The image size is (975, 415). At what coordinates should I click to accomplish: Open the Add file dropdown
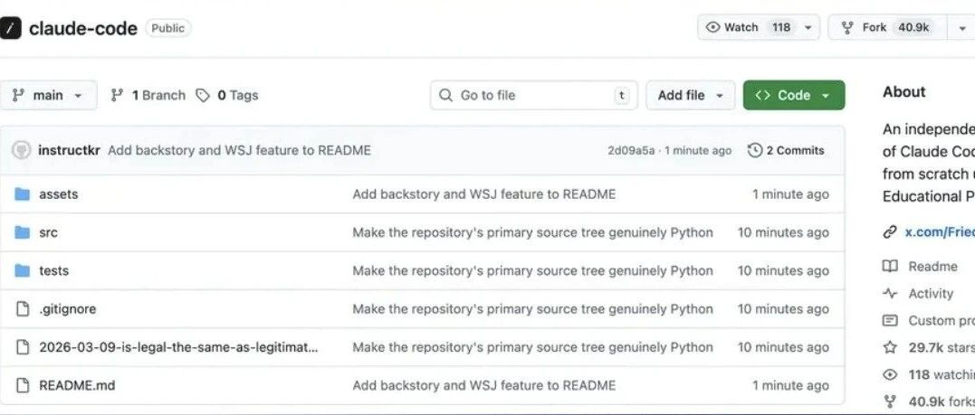click(690, 95)
